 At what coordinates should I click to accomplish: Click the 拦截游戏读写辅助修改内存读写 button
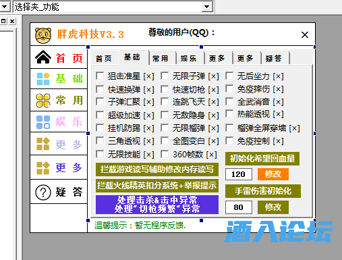[157, 170]
